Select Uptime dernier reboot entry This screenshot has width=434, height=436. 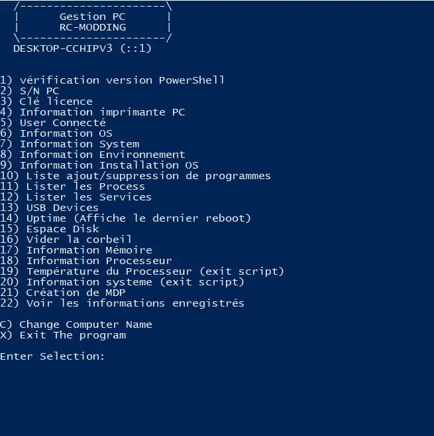pos(125,218)
